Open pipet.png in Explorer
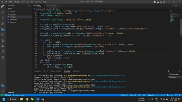The height and width of the screenshot is (102, 182). click(13, 22)
